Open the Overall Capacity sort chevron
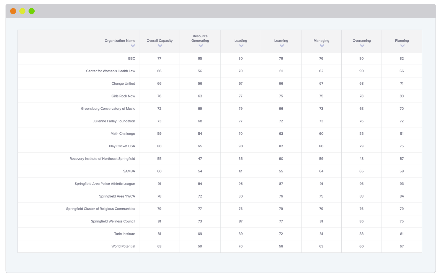Screen dimensions: 443x277 (x=160, y=46)
